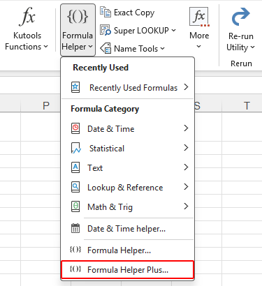Viewport: 262px width, 286px height.
Task: Choose Lookup & Reference menu item
Action: tap(127, 187)
